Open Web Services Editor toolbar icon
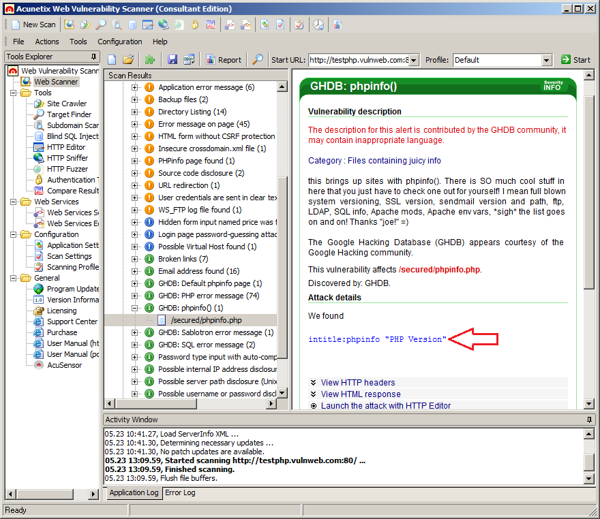Image resolution: width=600 pixels, height=519 pixels. [x=245, y=25]
